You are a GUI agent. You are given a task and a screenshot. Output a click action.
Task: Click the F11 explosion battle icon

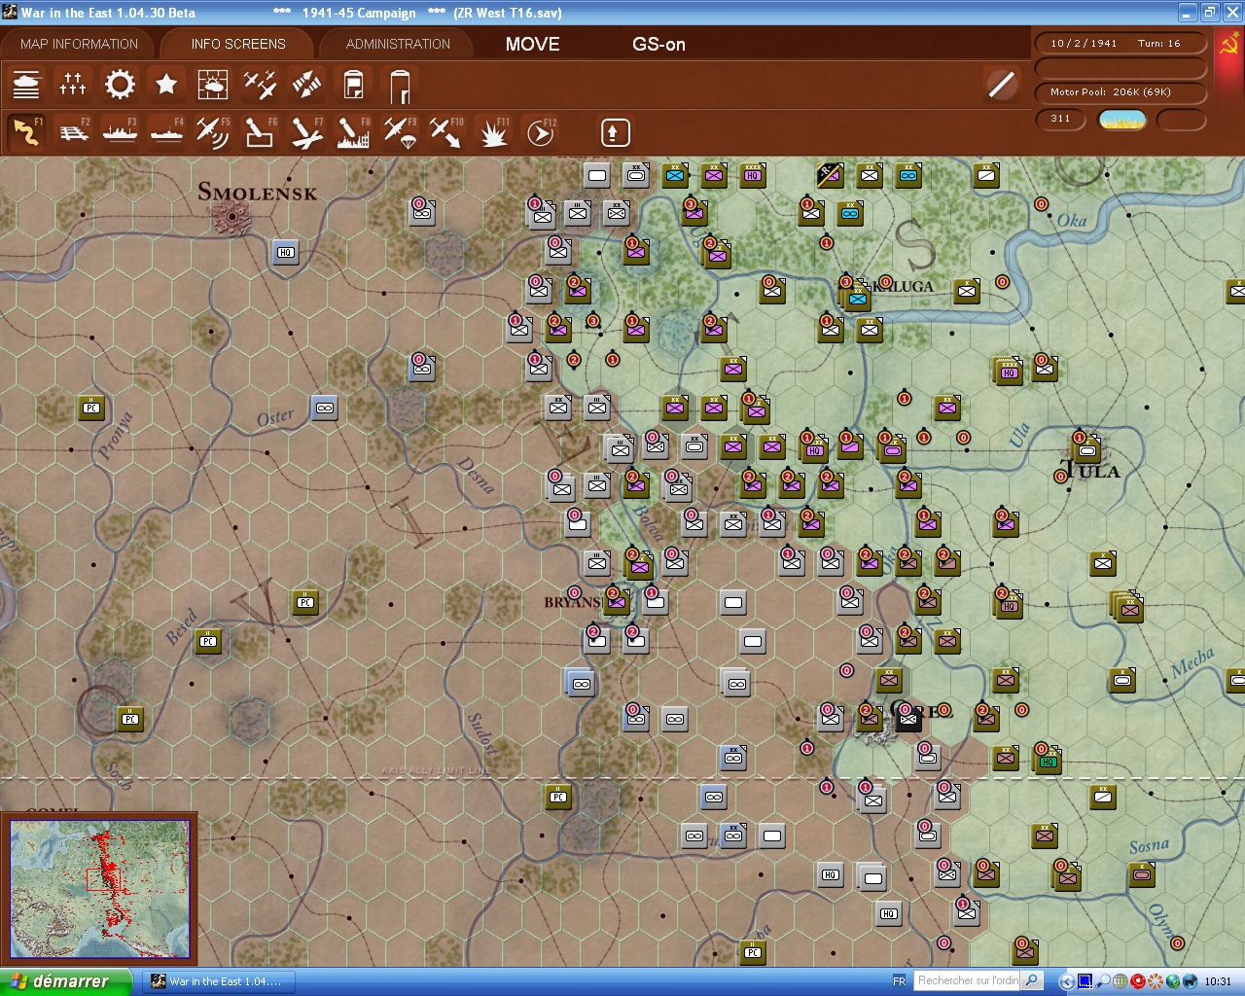click(x=493, y=132)
